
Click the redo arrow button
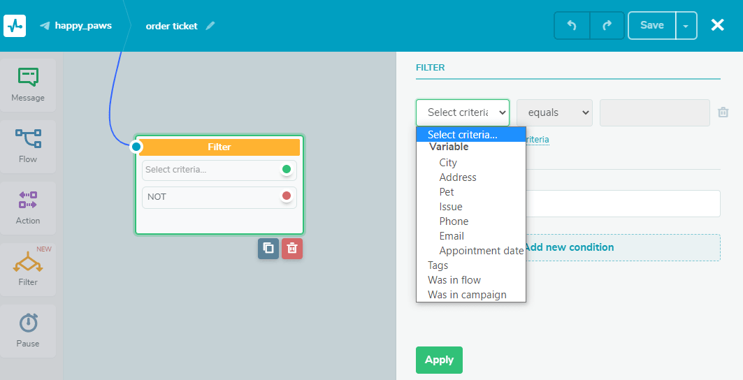coord(607,26)
